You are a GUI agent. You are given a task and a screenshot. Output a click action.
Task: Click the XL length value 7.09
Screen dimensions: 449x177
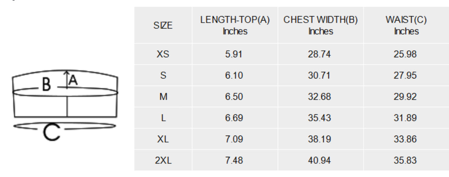[x=234, y=139]
